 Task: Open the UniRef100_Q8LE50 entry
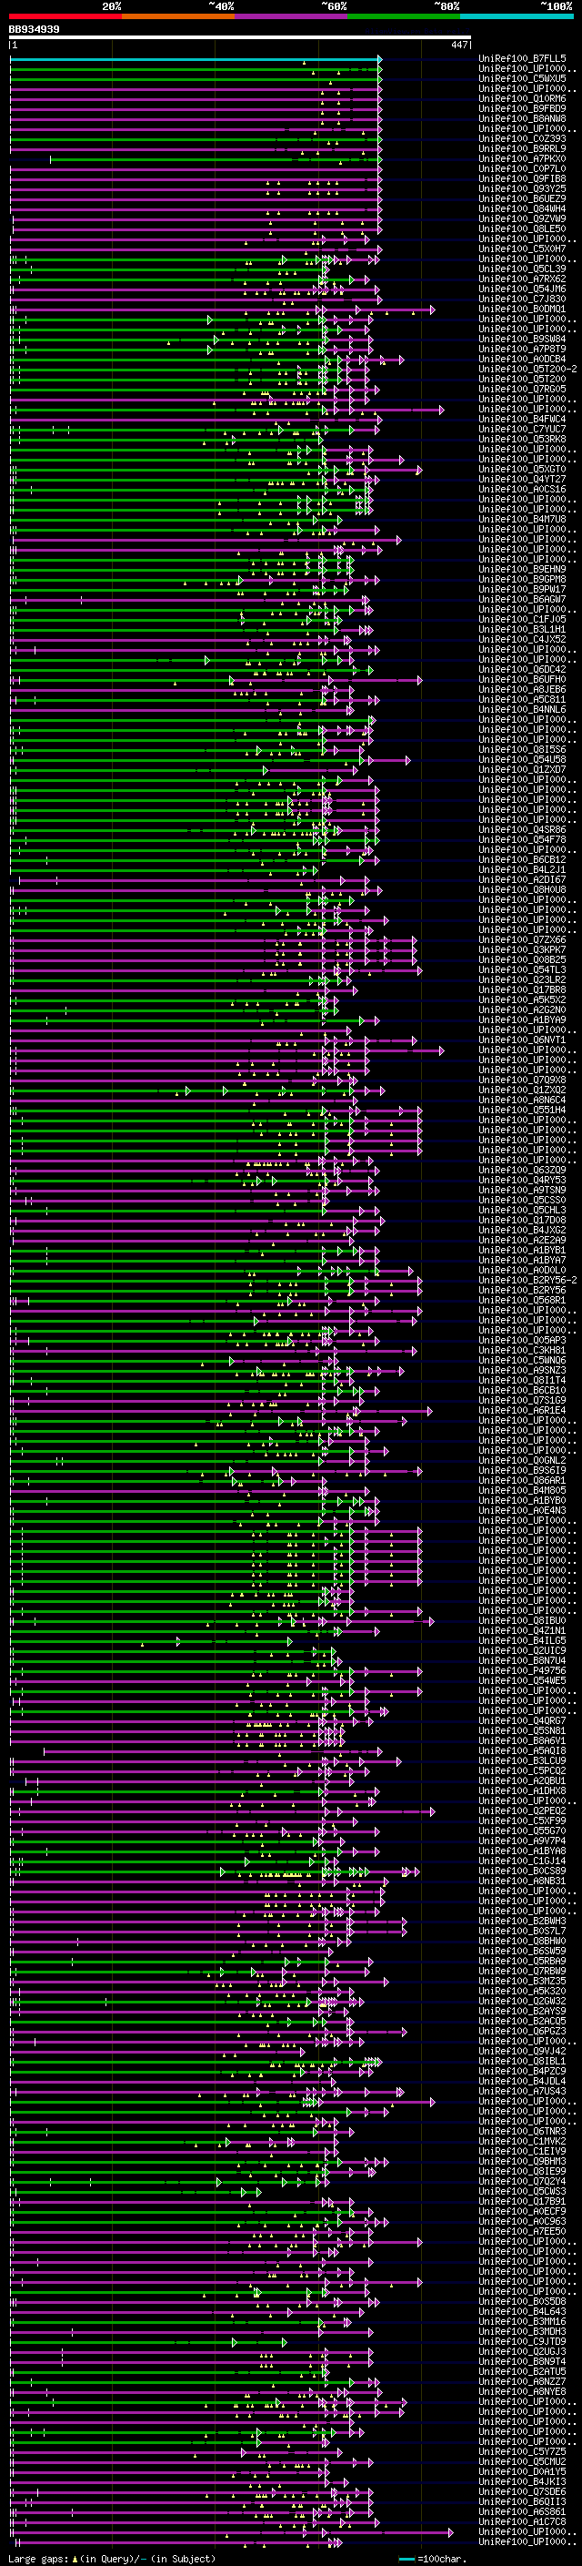click(522, 229)
